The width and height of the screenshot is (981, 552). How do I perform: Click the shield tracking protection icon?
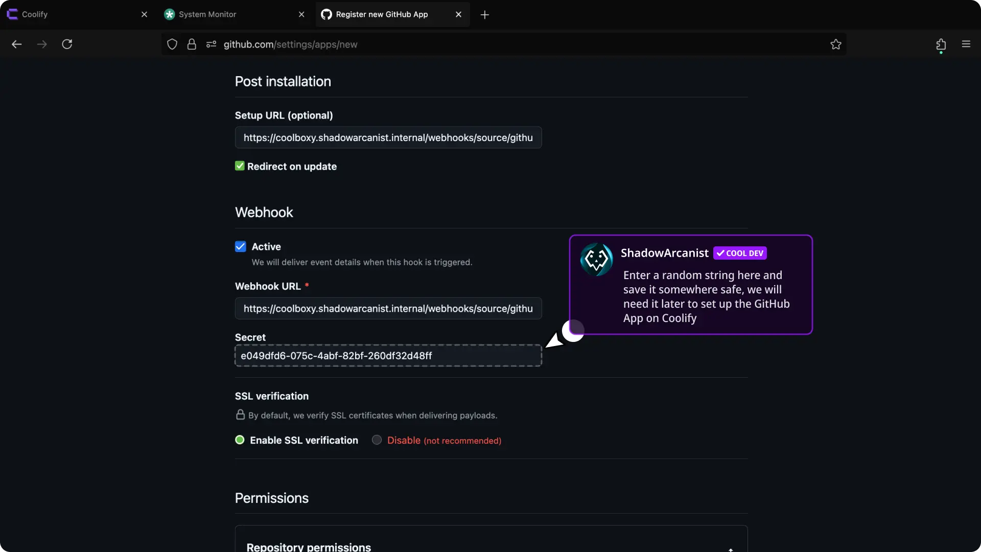[172, 44]
